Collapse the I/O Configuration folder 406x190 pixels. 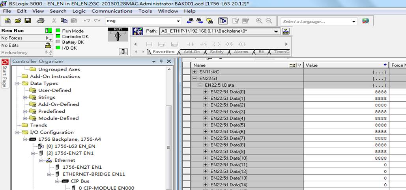pyautogui.click(x=17, y=132)
